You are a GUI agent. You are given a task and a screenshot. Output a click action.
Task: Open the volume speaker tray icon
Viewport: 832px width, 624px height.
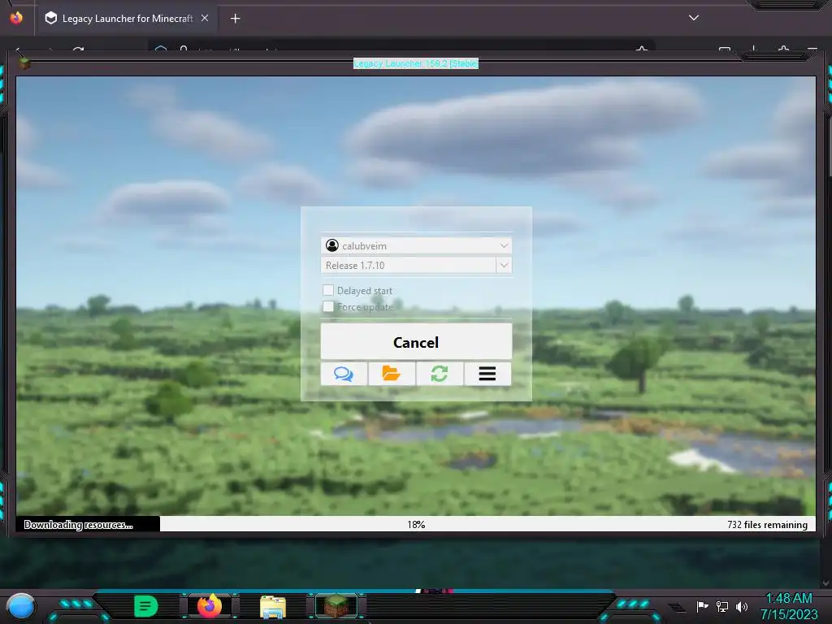click(742, 606)
